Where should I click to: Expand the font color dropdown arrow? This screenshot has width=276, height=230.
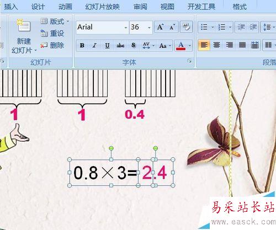[x=189, y=46]
